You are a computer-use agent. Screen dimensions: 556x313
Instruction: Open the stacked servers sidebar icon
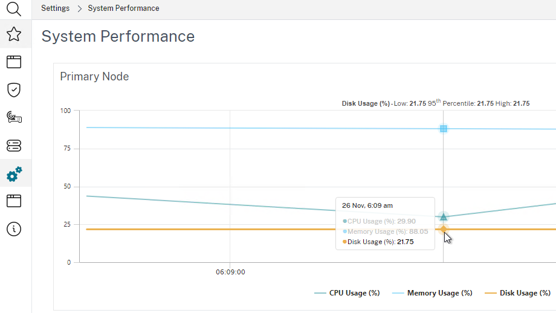[14, 146]
